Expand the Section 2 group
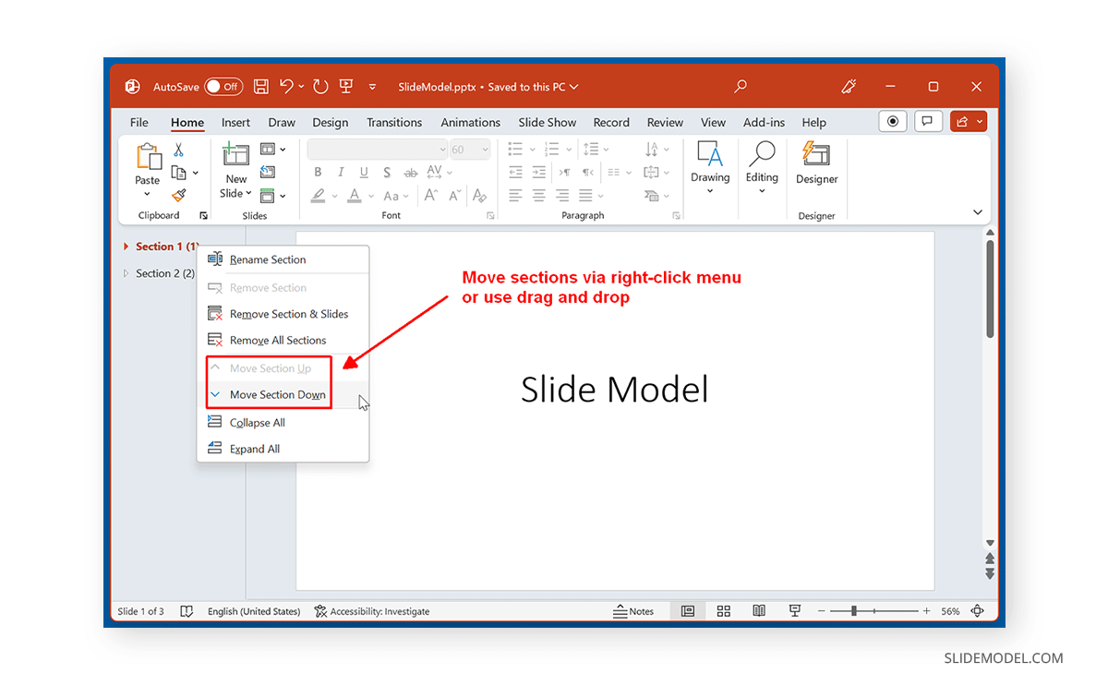Screen dimensions: 1108x686 125,273
